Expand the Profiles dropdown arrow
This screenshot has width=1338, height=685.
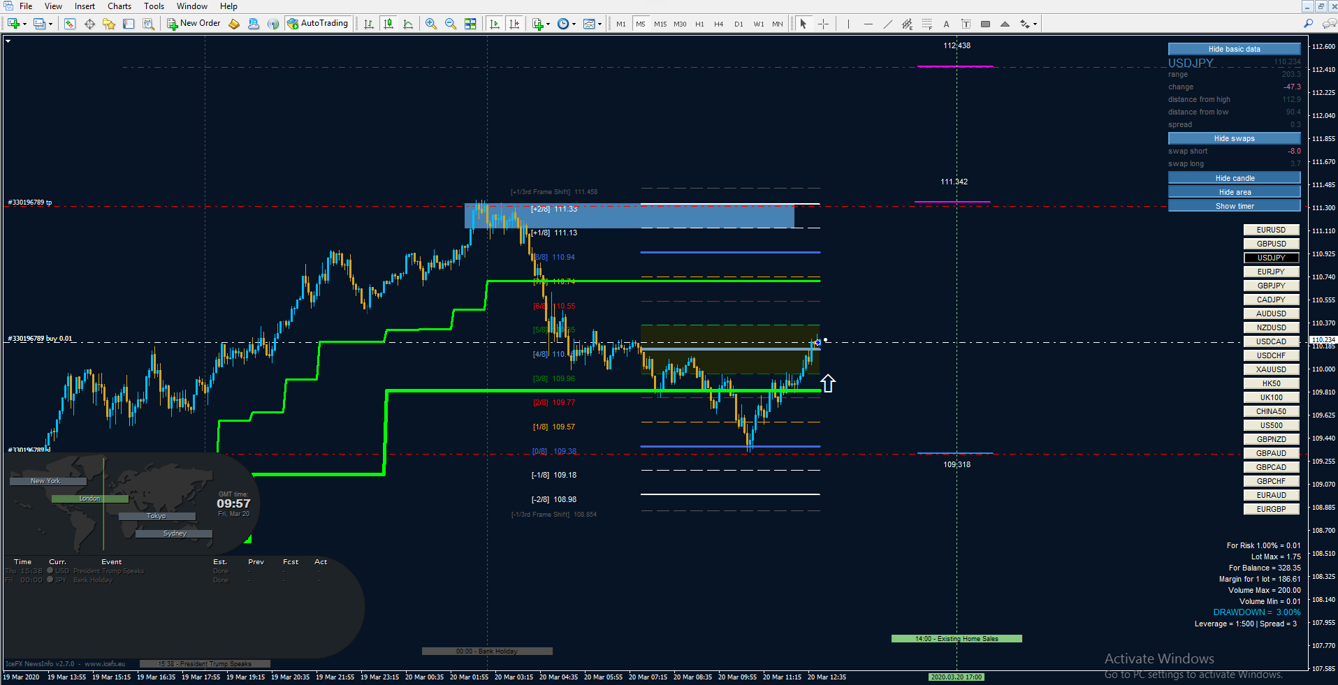(50, 24)
